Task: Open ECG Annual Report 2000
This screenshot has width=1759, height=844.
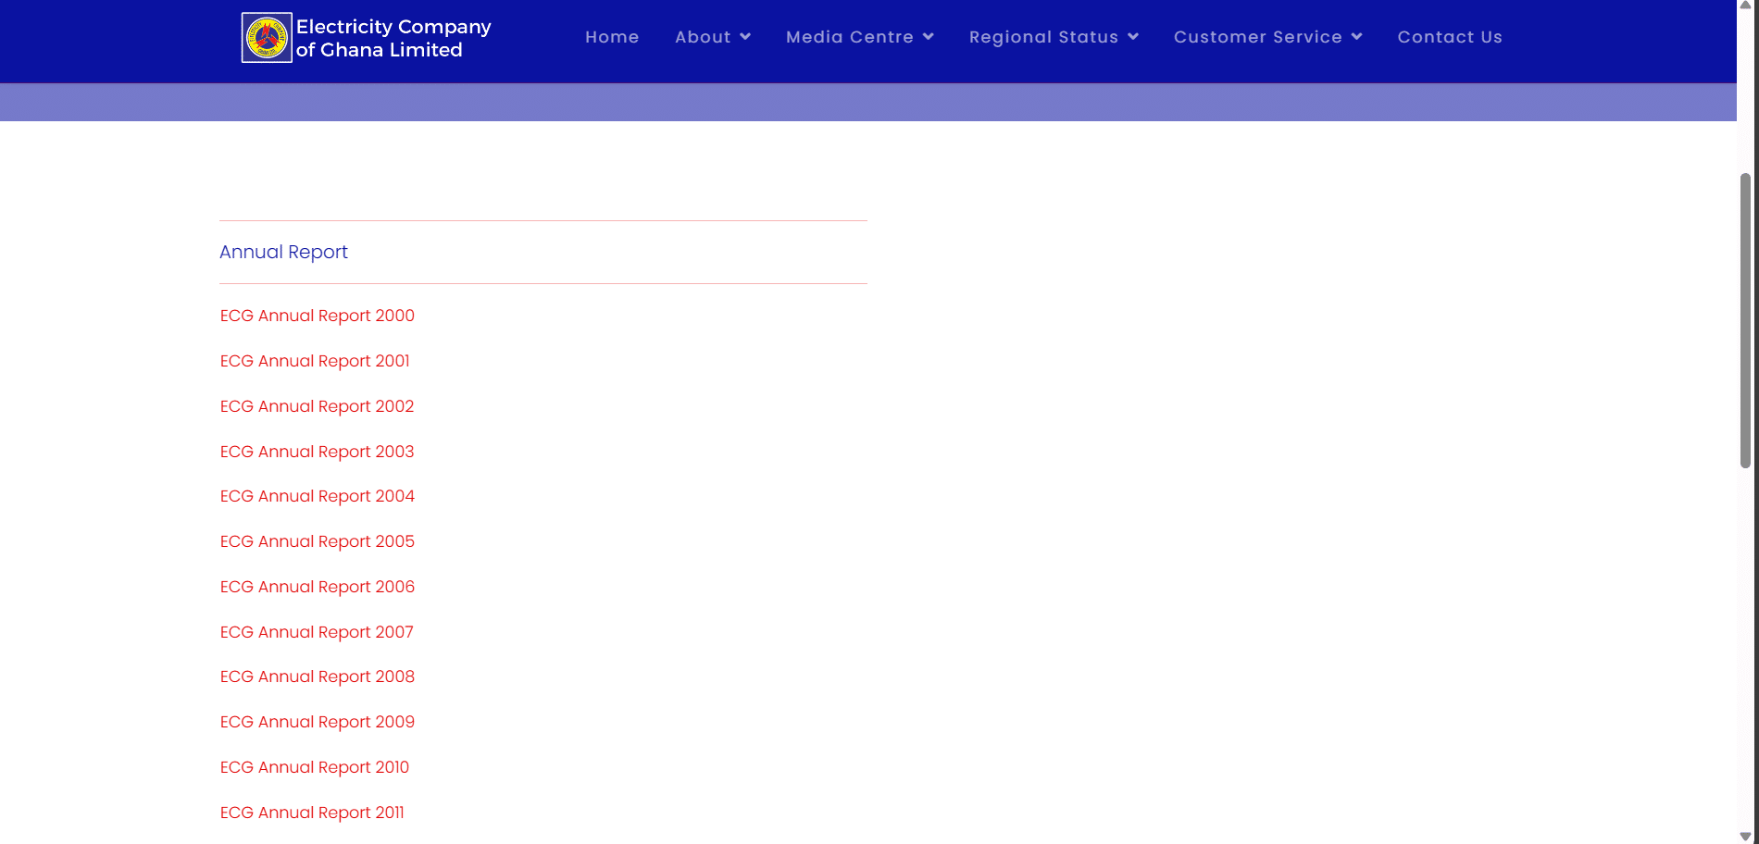Action: (318, 316)
